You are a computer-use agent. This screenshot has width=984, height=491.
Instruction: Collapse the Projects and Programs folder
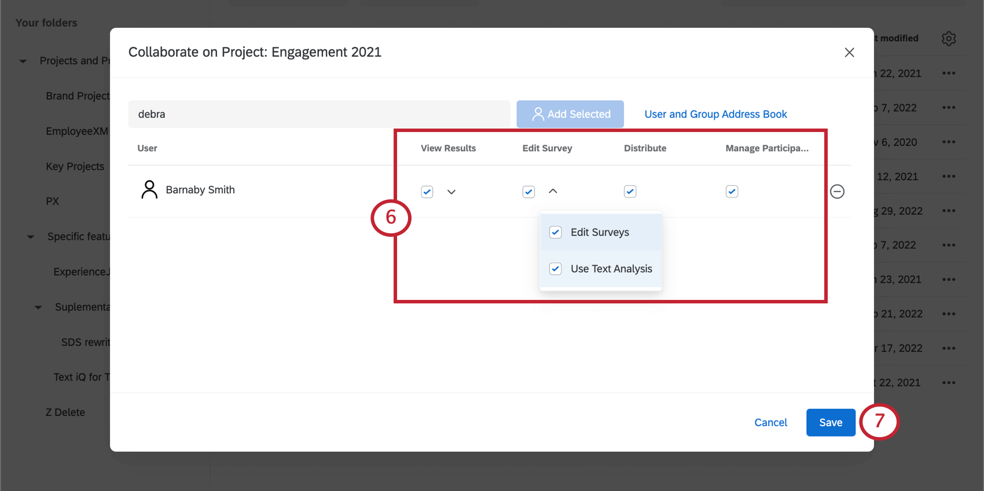23,61
